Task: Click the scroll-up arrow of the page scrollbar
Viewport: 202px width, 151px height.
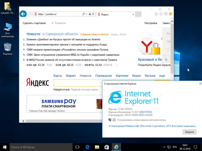Action: point(172,21)
